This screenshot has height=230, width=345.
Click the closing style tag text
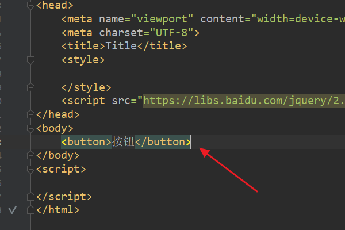click(x=86, y=87)
